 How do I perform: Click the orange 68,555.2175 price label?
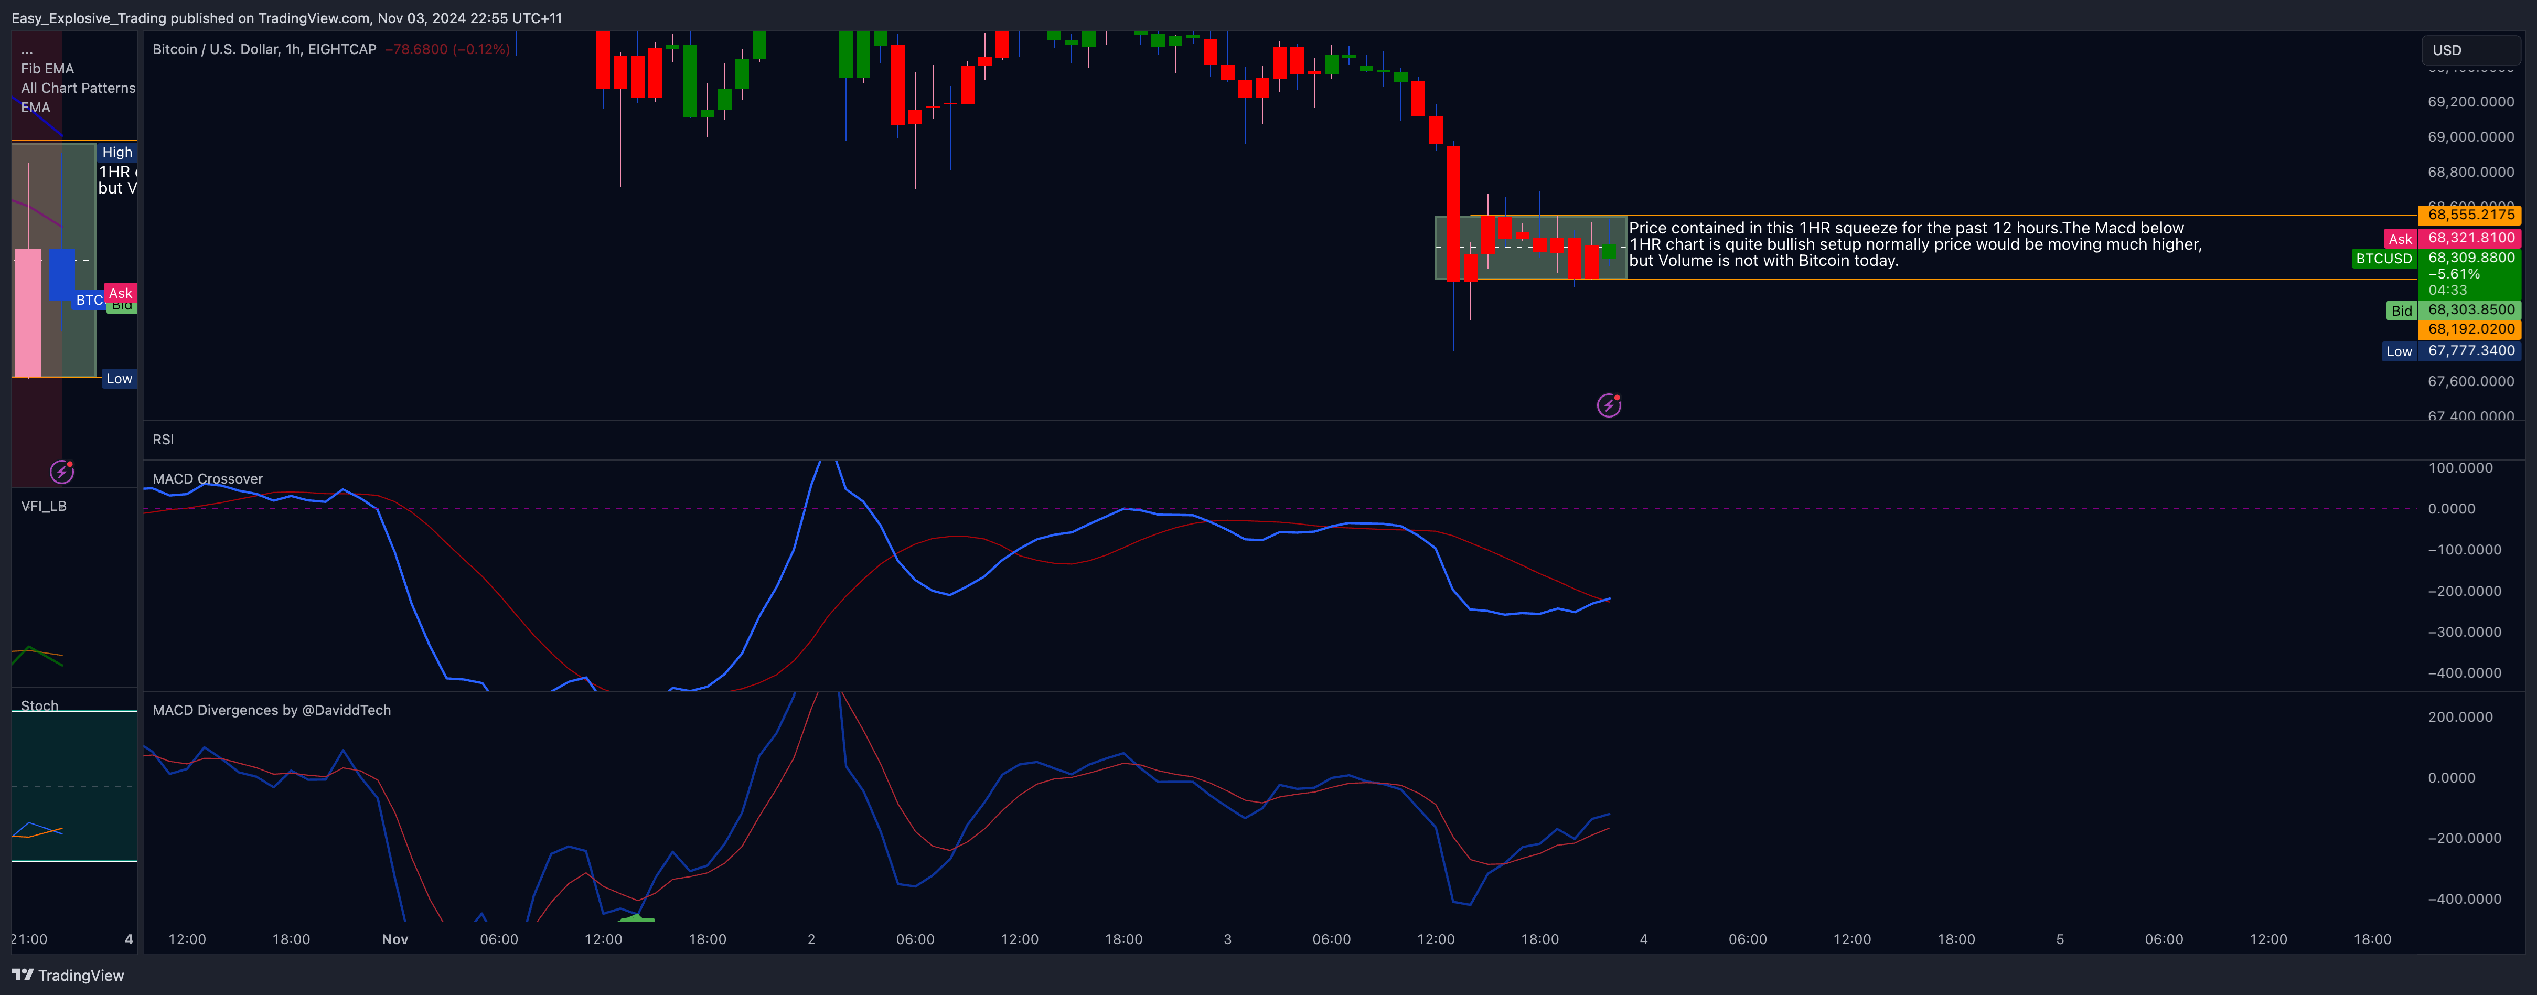click(x=2470, y=215)
